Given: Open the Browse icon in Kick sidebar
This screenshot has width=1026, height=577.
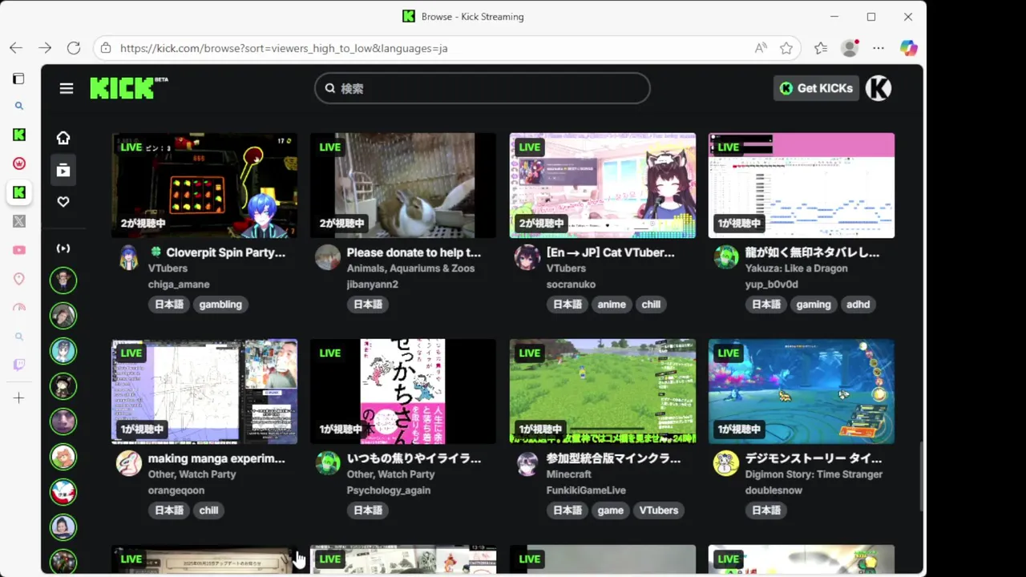Looking at the screenshot, I should 63,170.
